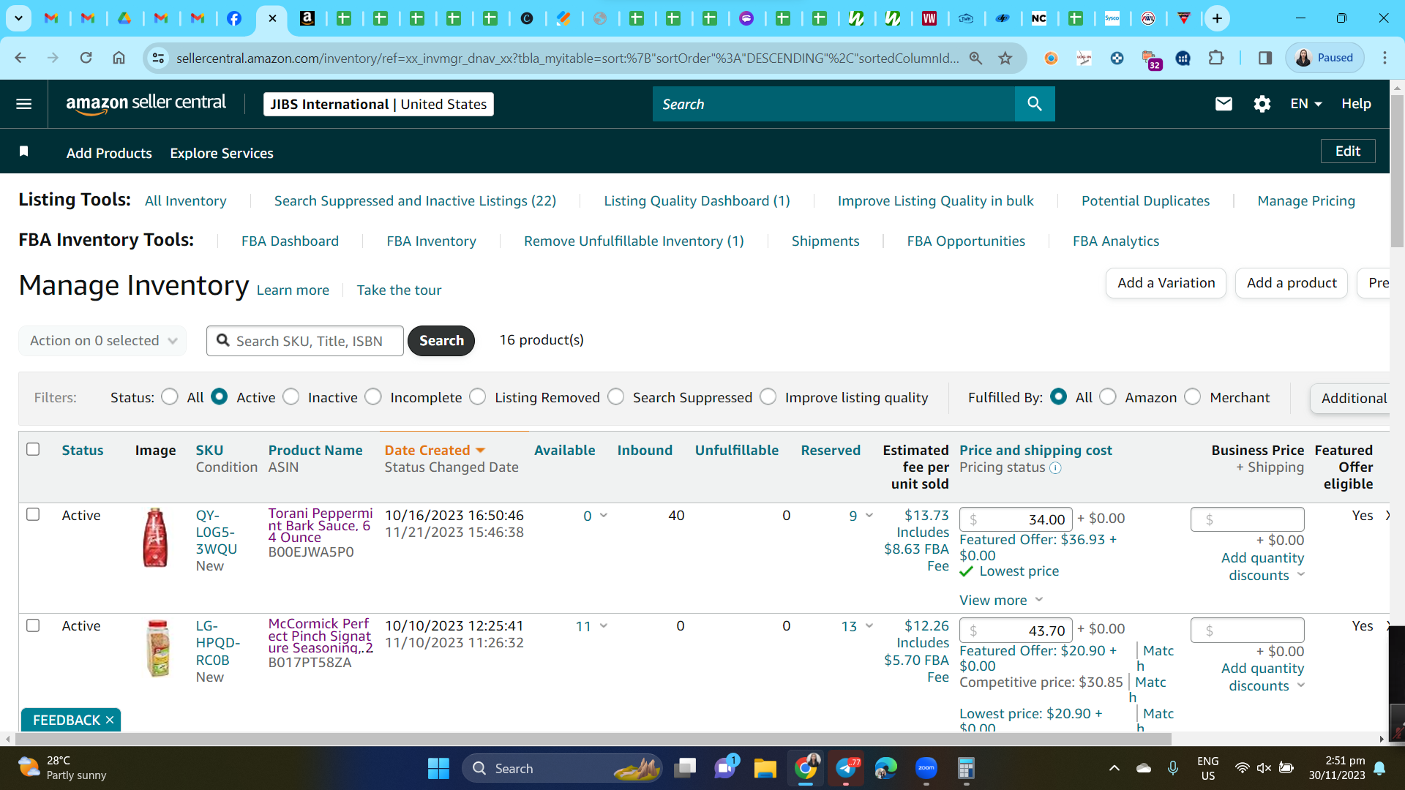Open Shipments under FBA tools
This screenshot has width=1405, height=790.
[825, 241]
